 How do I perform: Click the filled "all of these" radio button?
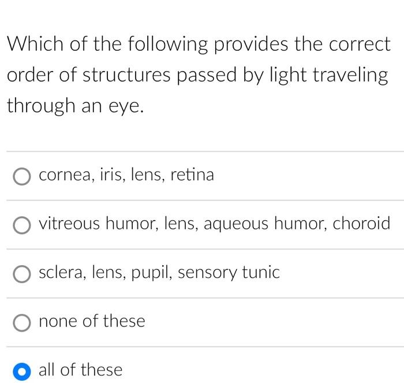click(22, 371)
